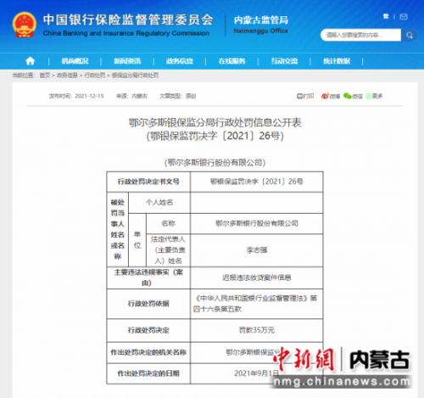Image resolution: width=424 pixels, height=398 pixels.
Task: Open the 在线服务 menu
Action: (232, 61)
